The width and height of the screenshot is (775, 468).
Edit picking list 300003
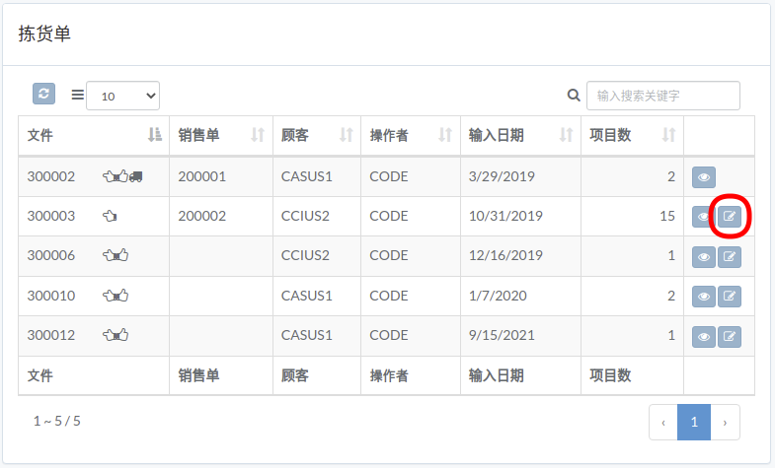pos(730,217)
